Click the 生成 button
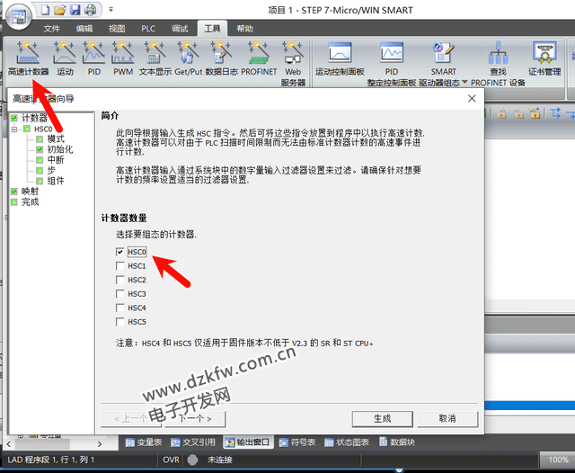Viewport: 575px width, 473px height. (382, 418)
